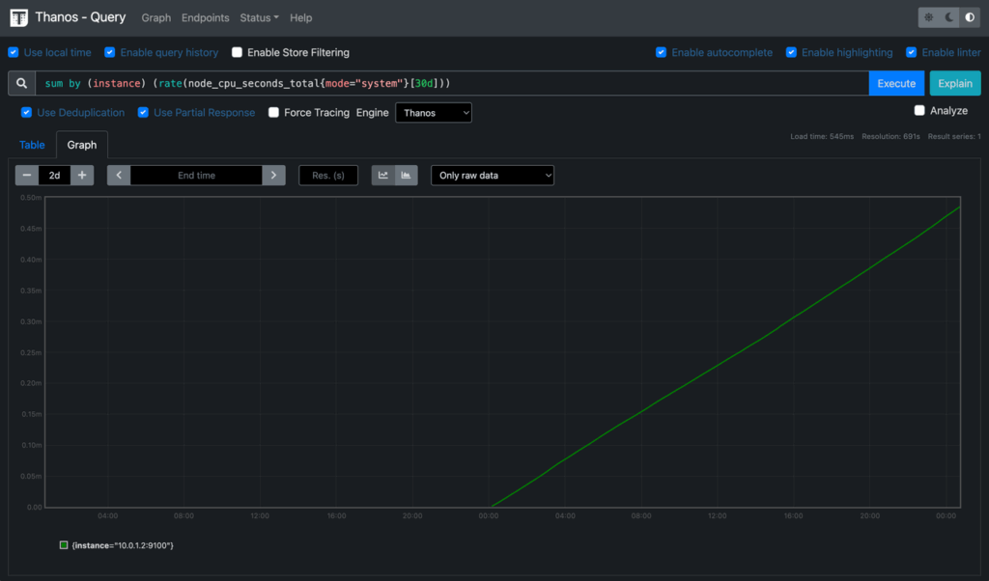Click the End time input field
This screenshot has height=581, width=989.
tap(196, 176)
